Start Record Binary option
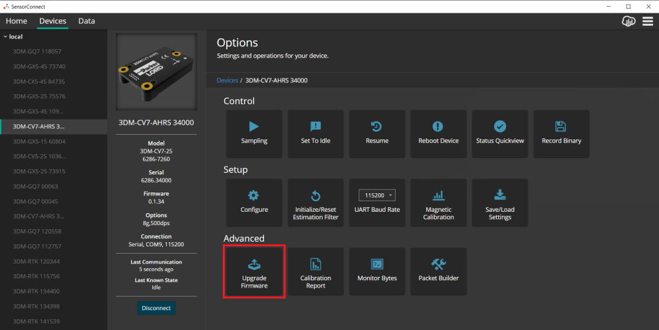Screen dimensions: 659x330 pyautogui.click(x=561, y=133)
